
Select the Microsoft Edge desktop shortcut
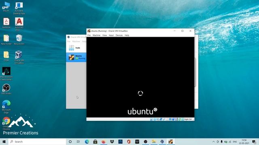click(6, 107)
